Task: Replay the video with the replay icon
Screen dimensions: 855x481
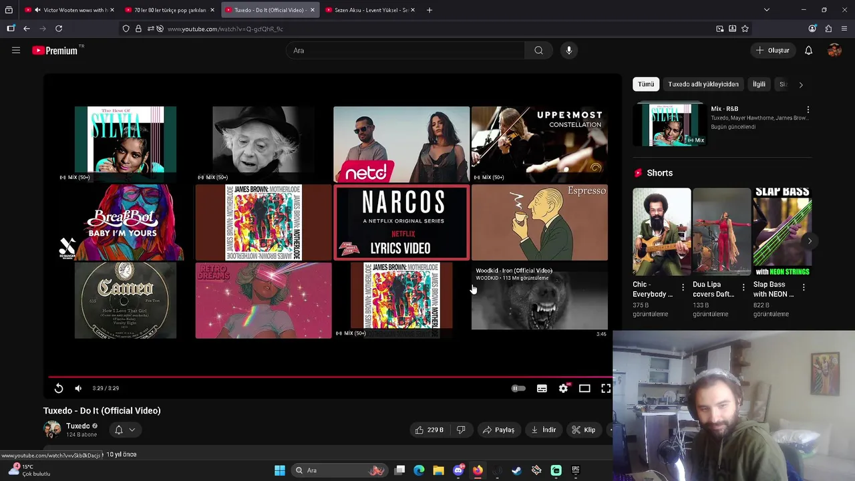Action: (x=59, y=388)
